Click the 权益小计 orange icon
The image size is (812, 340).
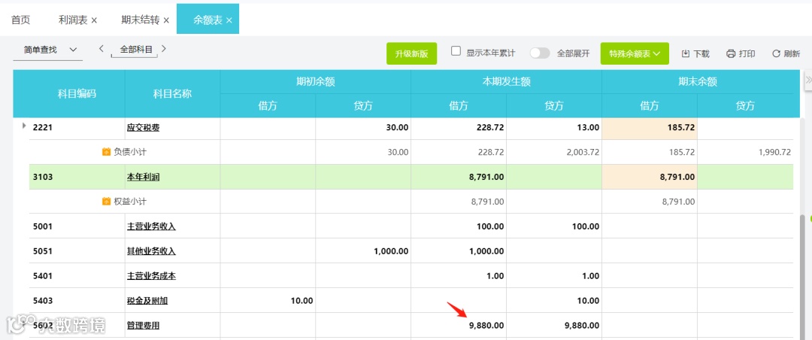(107, 201)
